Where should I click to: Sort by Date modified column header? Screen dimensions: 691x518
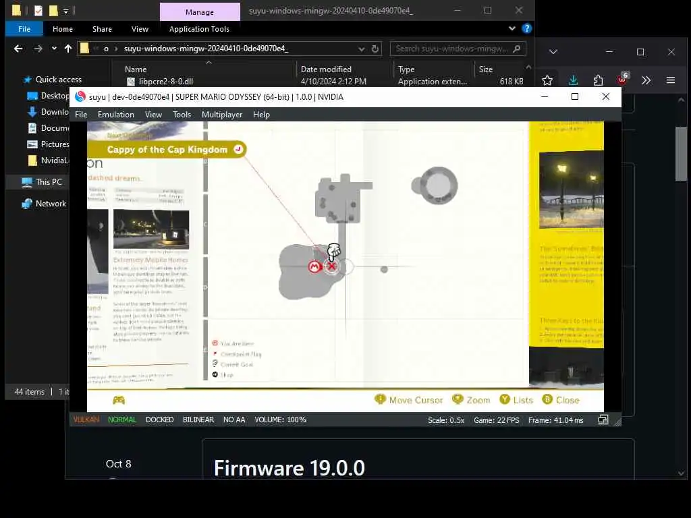click(x=326, y=69)
